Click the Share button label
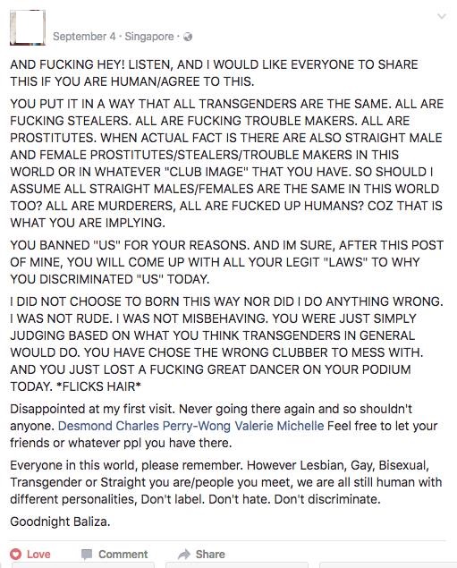Viewport: 457px width, 568px height. click(210, 555)
